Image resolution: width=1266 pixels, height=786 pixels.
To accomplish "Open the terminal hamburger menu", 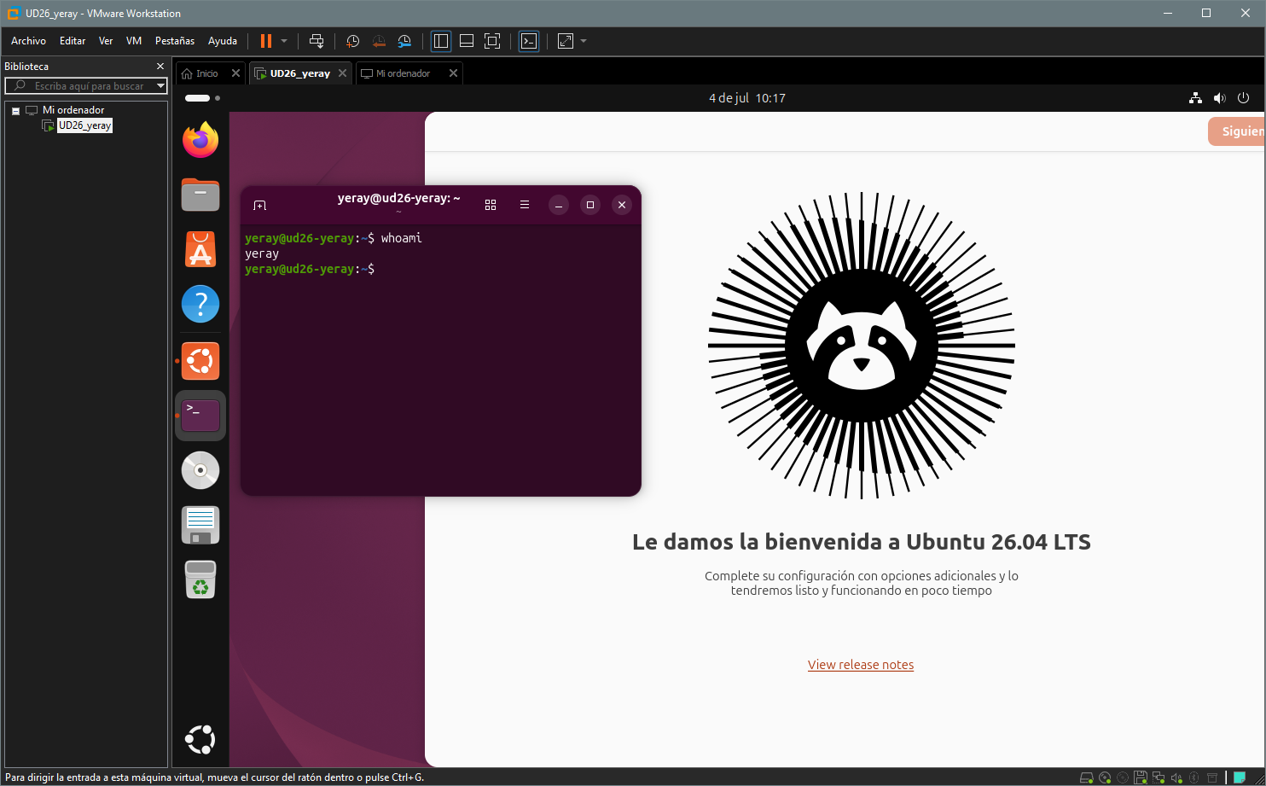I will [x=525, y=205].
